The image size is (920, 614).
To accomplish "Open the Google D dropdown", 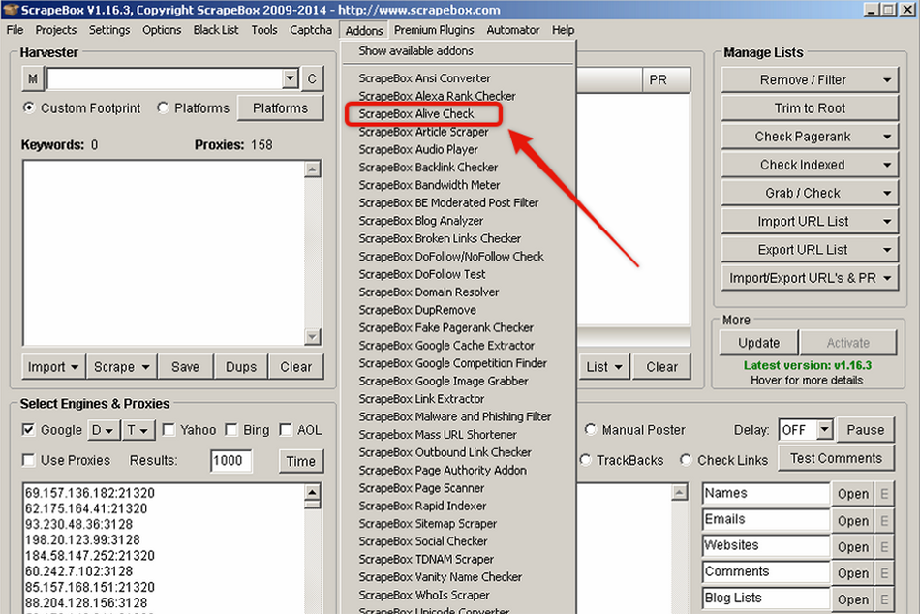I will [x=104, y=430].
